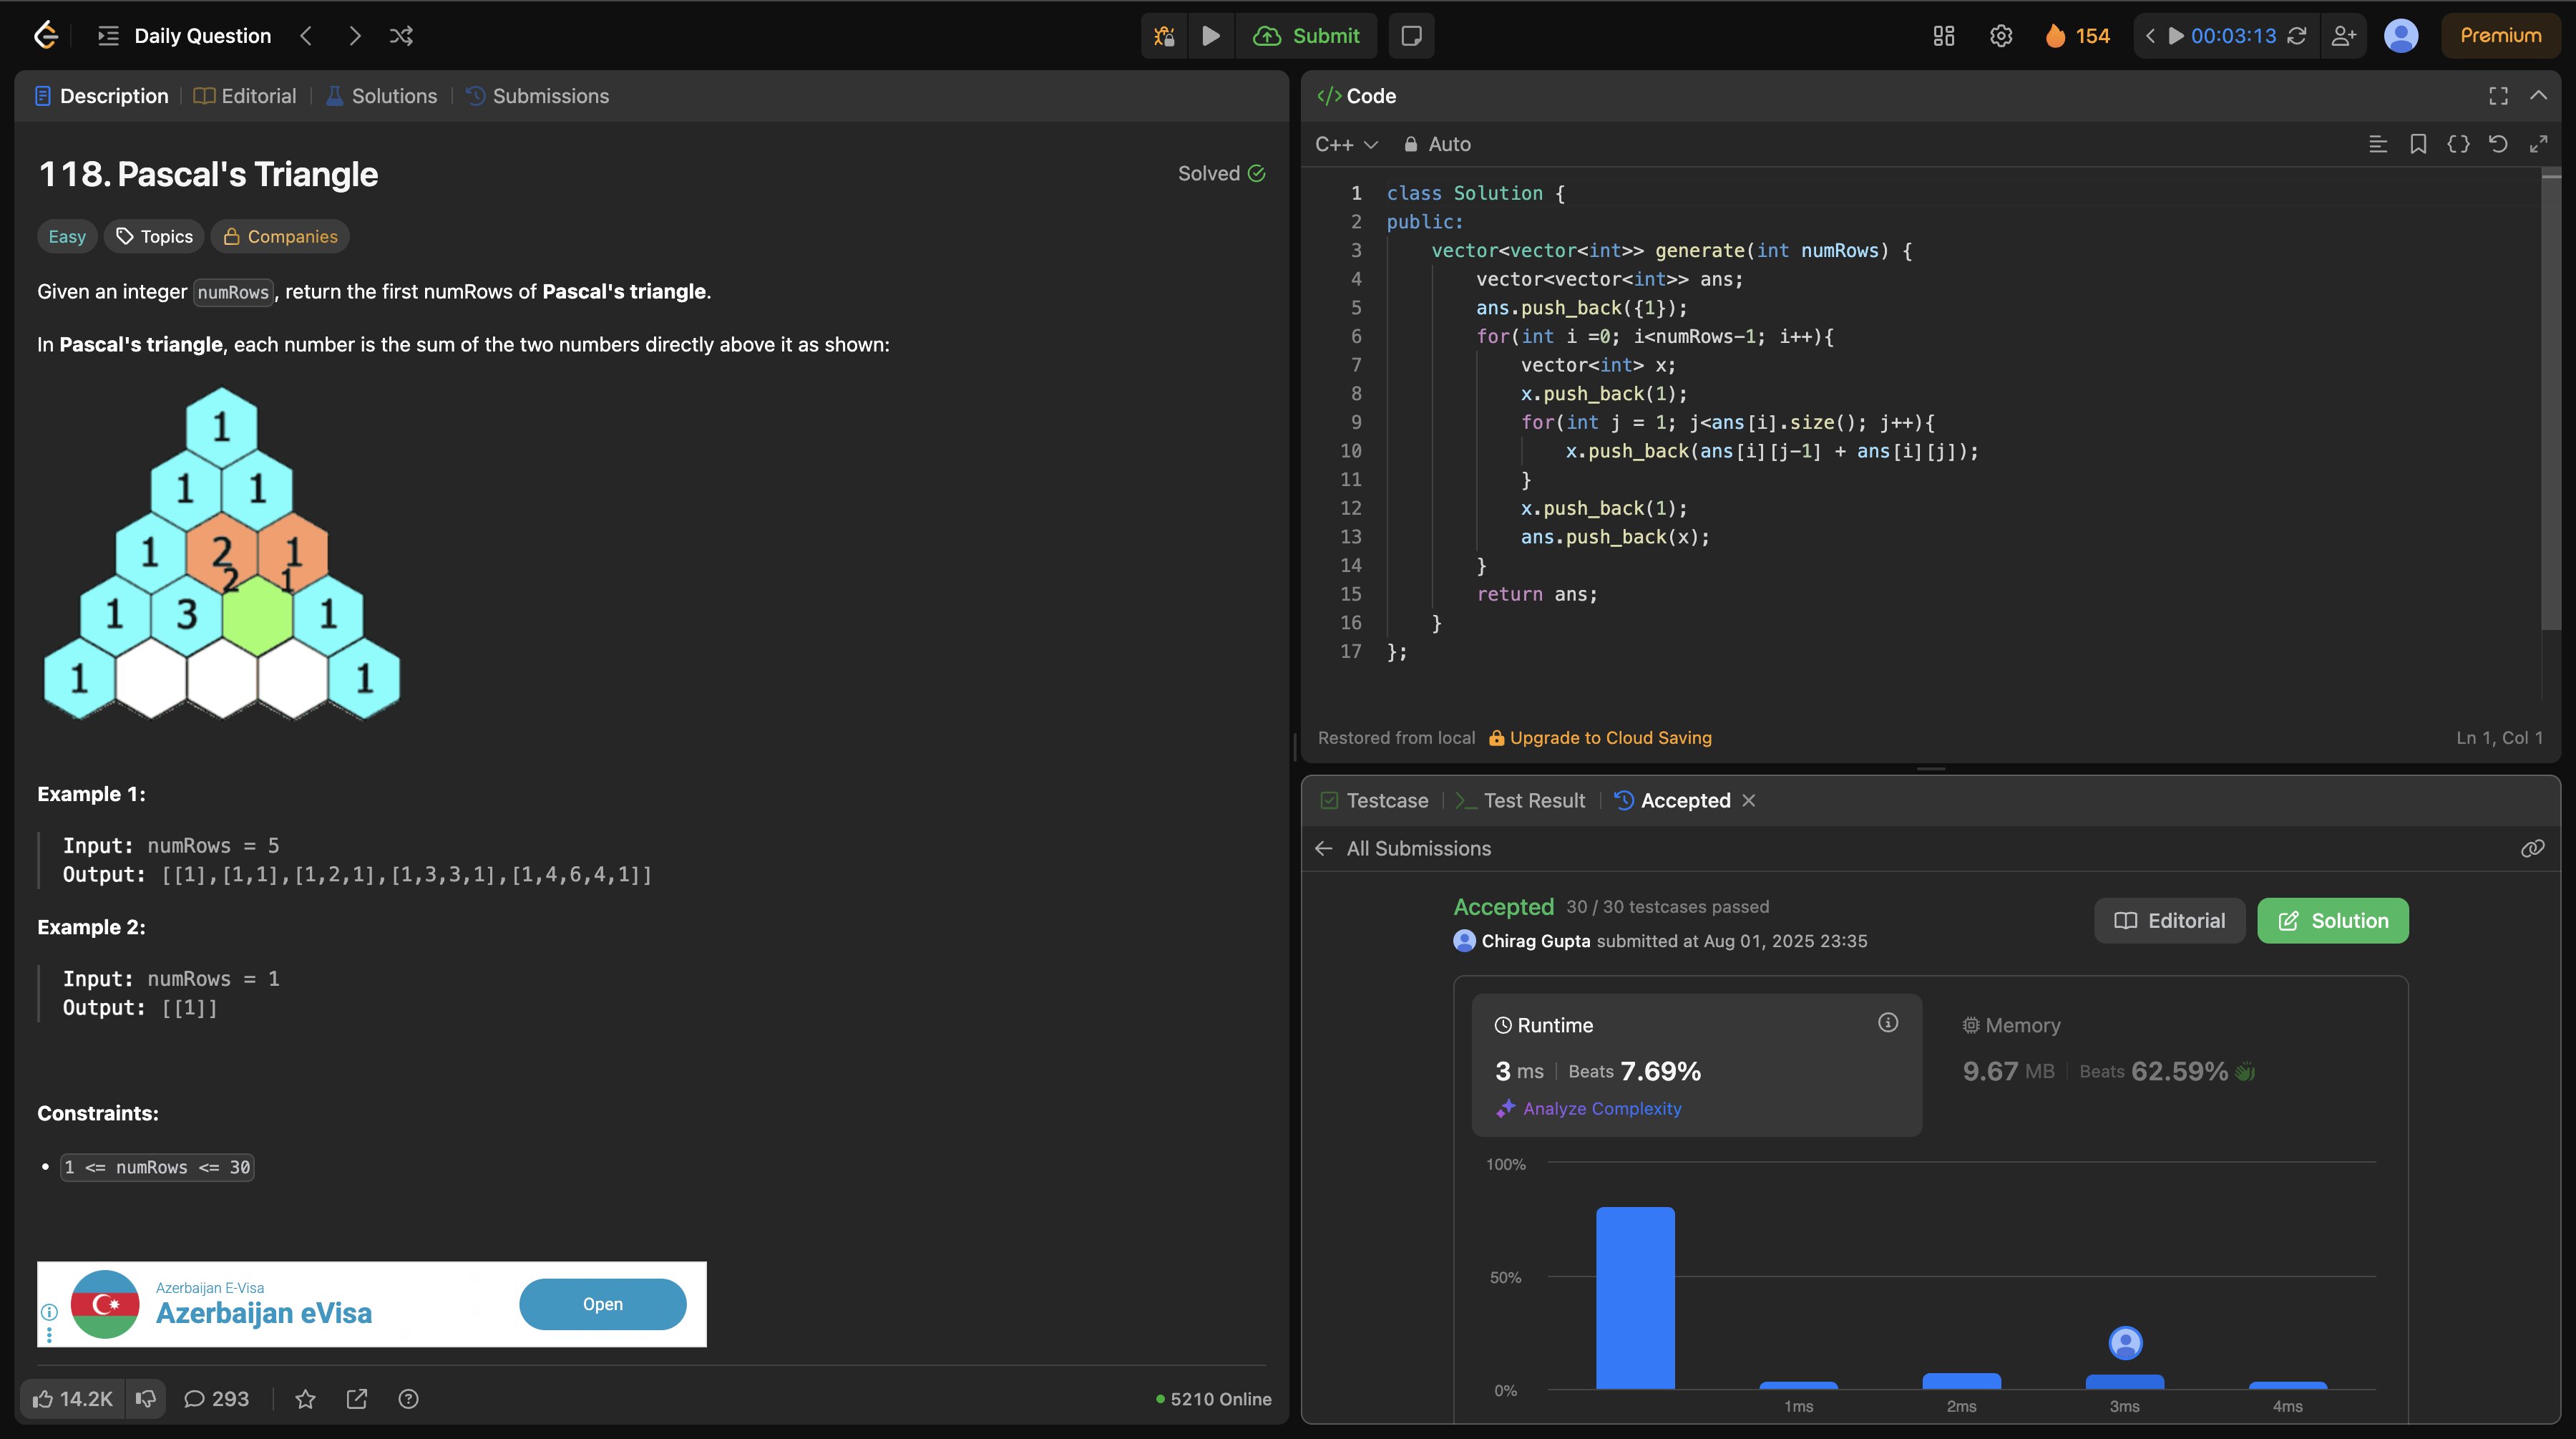
Task: Expand the Topics tag
Action: pos(154,236)
